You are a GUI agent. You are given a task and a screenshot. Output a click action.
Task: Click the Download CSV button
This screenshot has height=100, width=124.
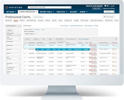pyautogui.click(x=59, y=39)
